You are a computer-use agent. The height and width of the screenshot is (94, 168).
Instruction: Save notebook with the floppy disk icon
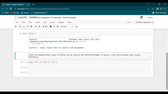coord(16,27)
